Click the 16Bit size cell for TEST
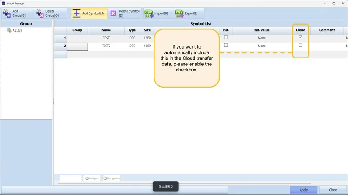The image size is (348, 195). (147, 38)
